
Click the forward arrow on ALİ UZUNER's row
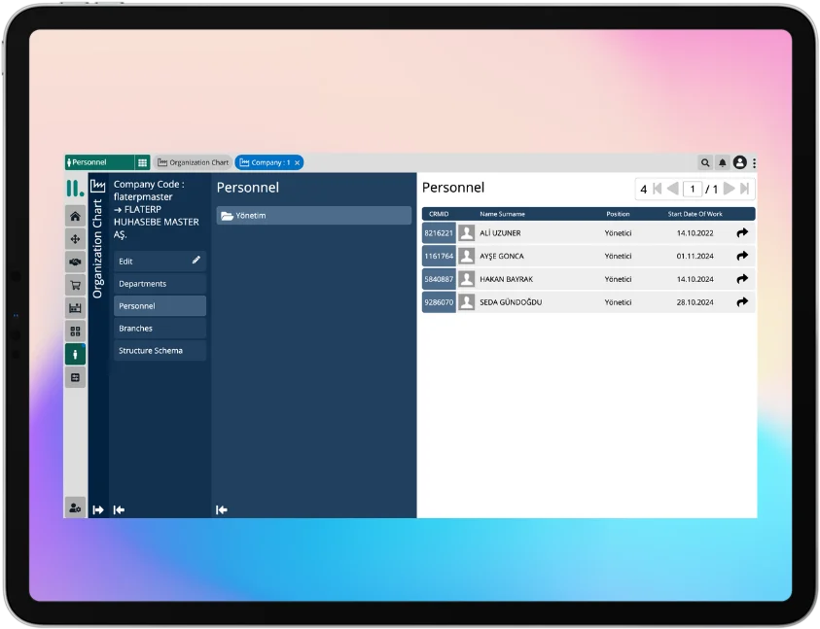coord(741,232)
